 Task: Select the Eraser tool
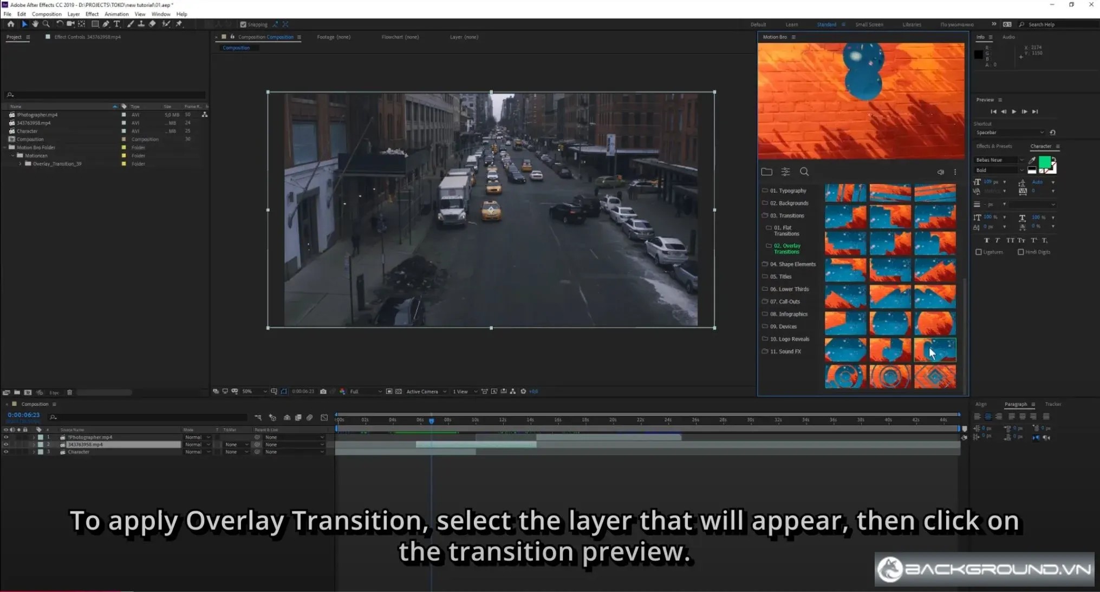pyautogui.click(x=152, y=24)
